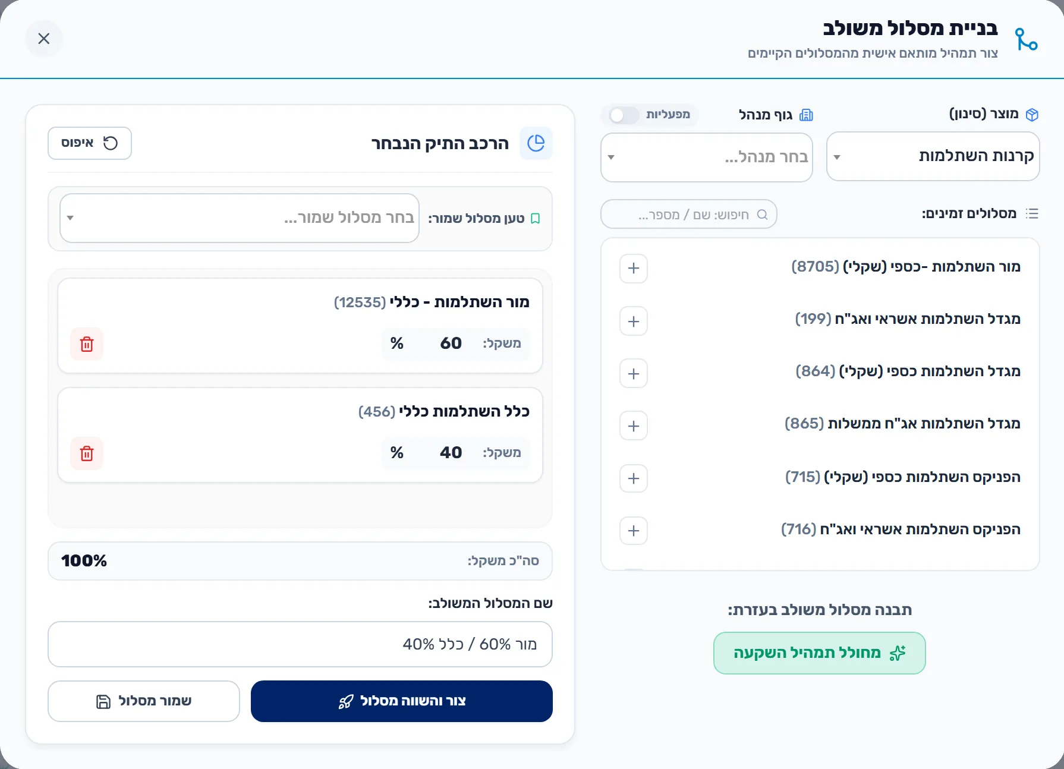Select row מגדל השתלמות כספי (שקלי) (864)
Screen dimensions: 1064x769
(820, 373)
